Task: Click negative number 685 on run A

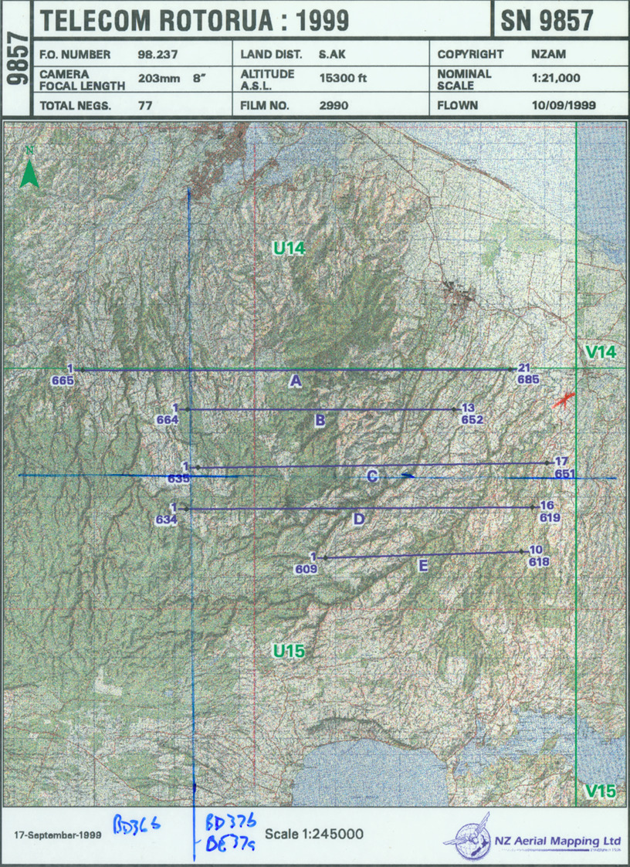Action: pyautogui.click(x=528, y=379)
